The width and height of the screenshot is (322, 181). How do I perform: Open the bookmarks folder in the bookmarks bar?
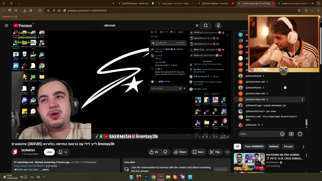coord(10,17)
